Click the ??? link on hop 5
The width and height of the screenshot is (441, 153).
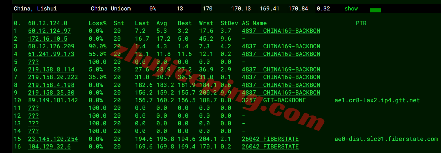pos(33,62)
